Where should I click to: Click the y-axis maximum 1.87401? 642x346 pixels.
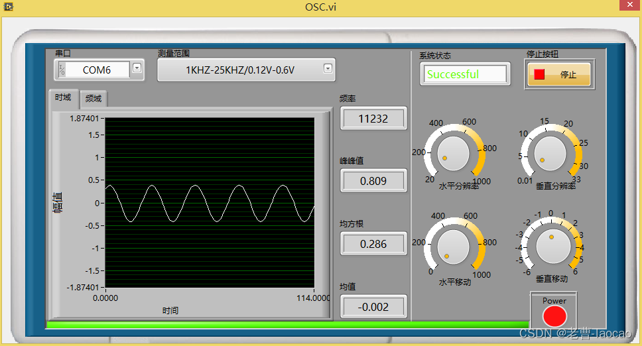[84, 119]
